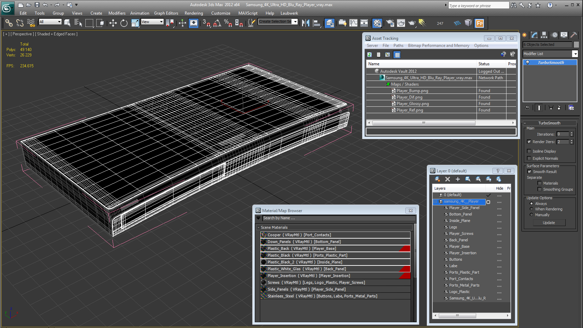Screen dimensions: 583x328
Task: Select the Always update option
Action: coord(531,204)
